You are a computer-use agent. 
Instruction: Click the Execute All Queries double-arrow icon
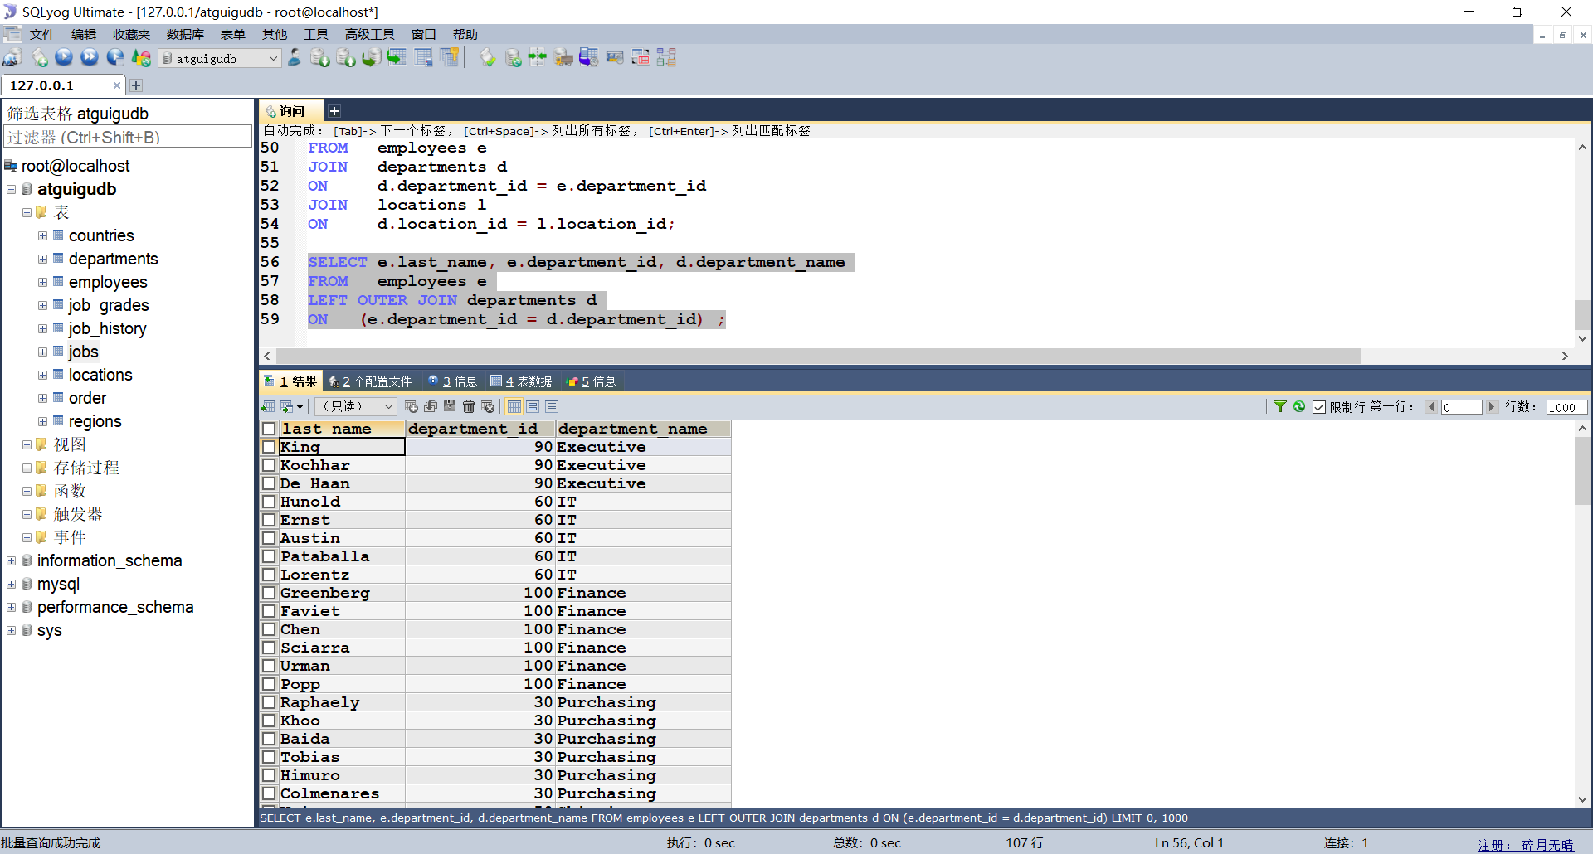pos(90,58)
